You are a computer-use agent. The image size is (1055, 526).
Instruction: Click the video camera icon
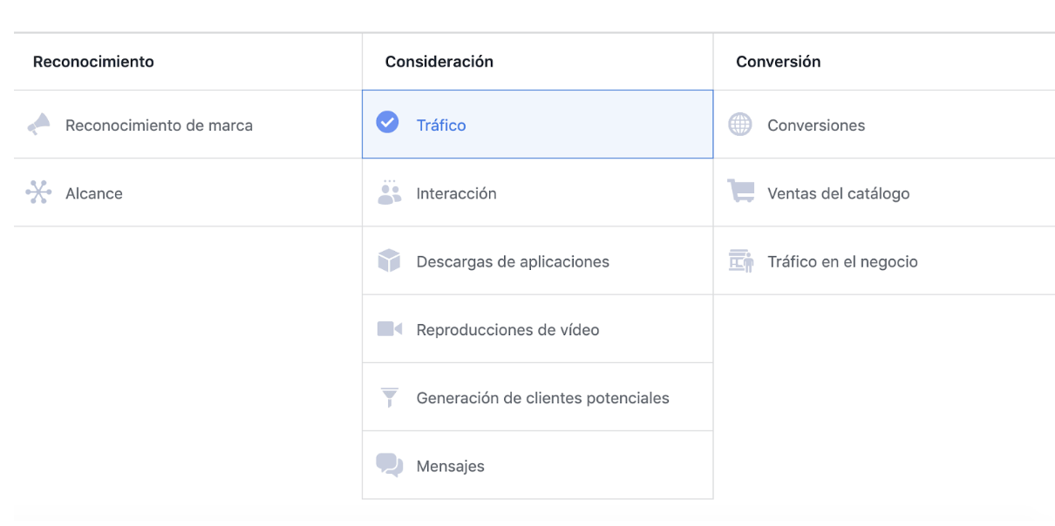(x=389, y=329)
